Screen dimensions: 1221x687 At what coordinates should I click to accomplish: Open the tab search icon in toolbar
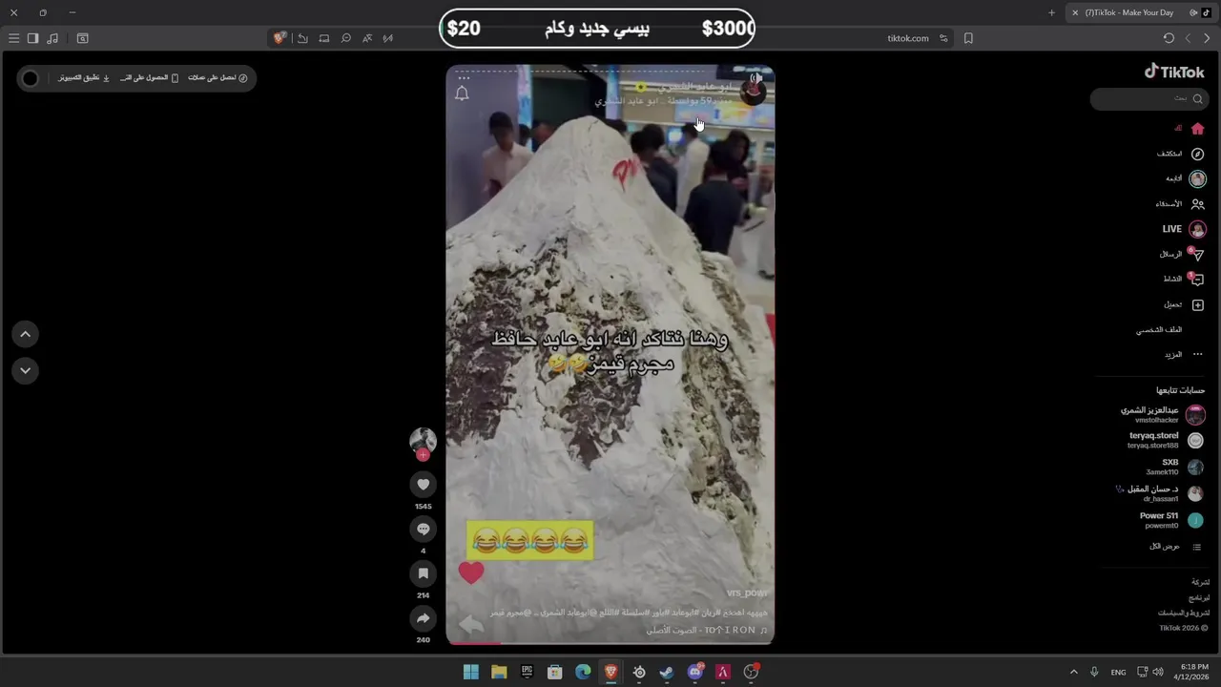click(x=82, y=38)
